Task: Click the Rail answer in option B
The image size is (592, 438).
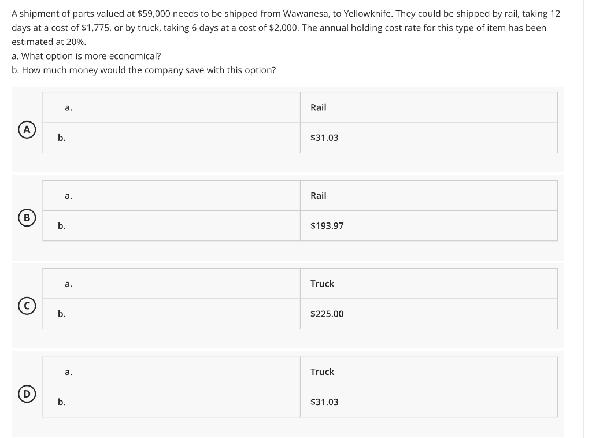Action: click(x=319, y=195)
